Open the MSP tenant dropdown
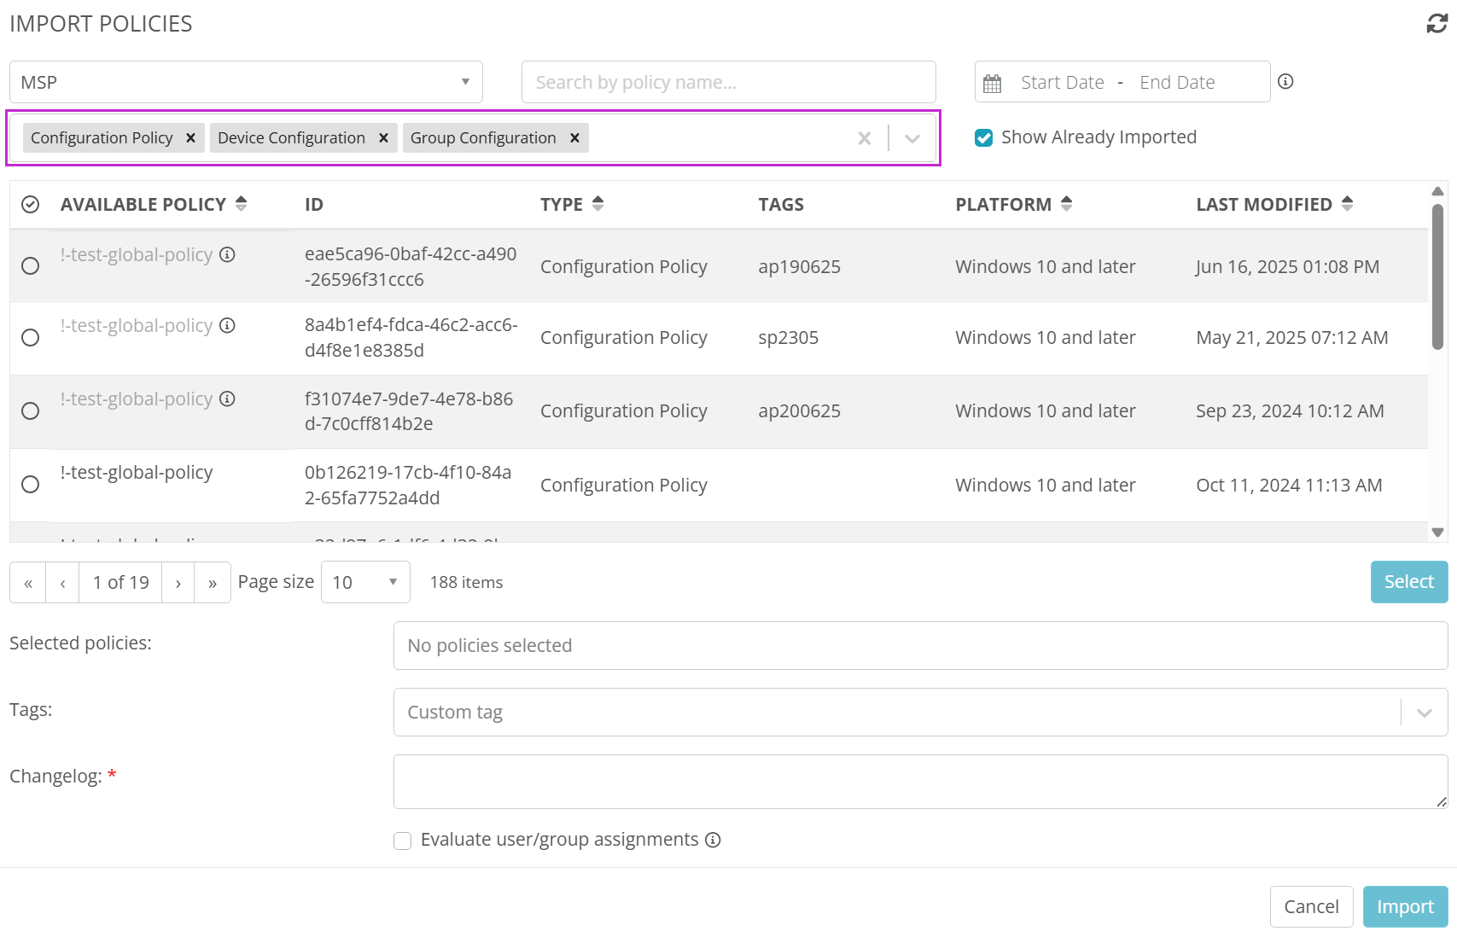The image size is (1457, 937). 246,82
